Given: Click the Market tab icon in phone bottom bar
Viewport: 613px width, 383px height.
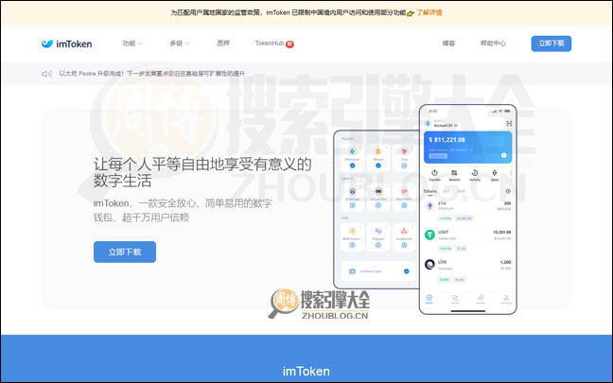Looking at the screenshot, I should click(455, 299).
